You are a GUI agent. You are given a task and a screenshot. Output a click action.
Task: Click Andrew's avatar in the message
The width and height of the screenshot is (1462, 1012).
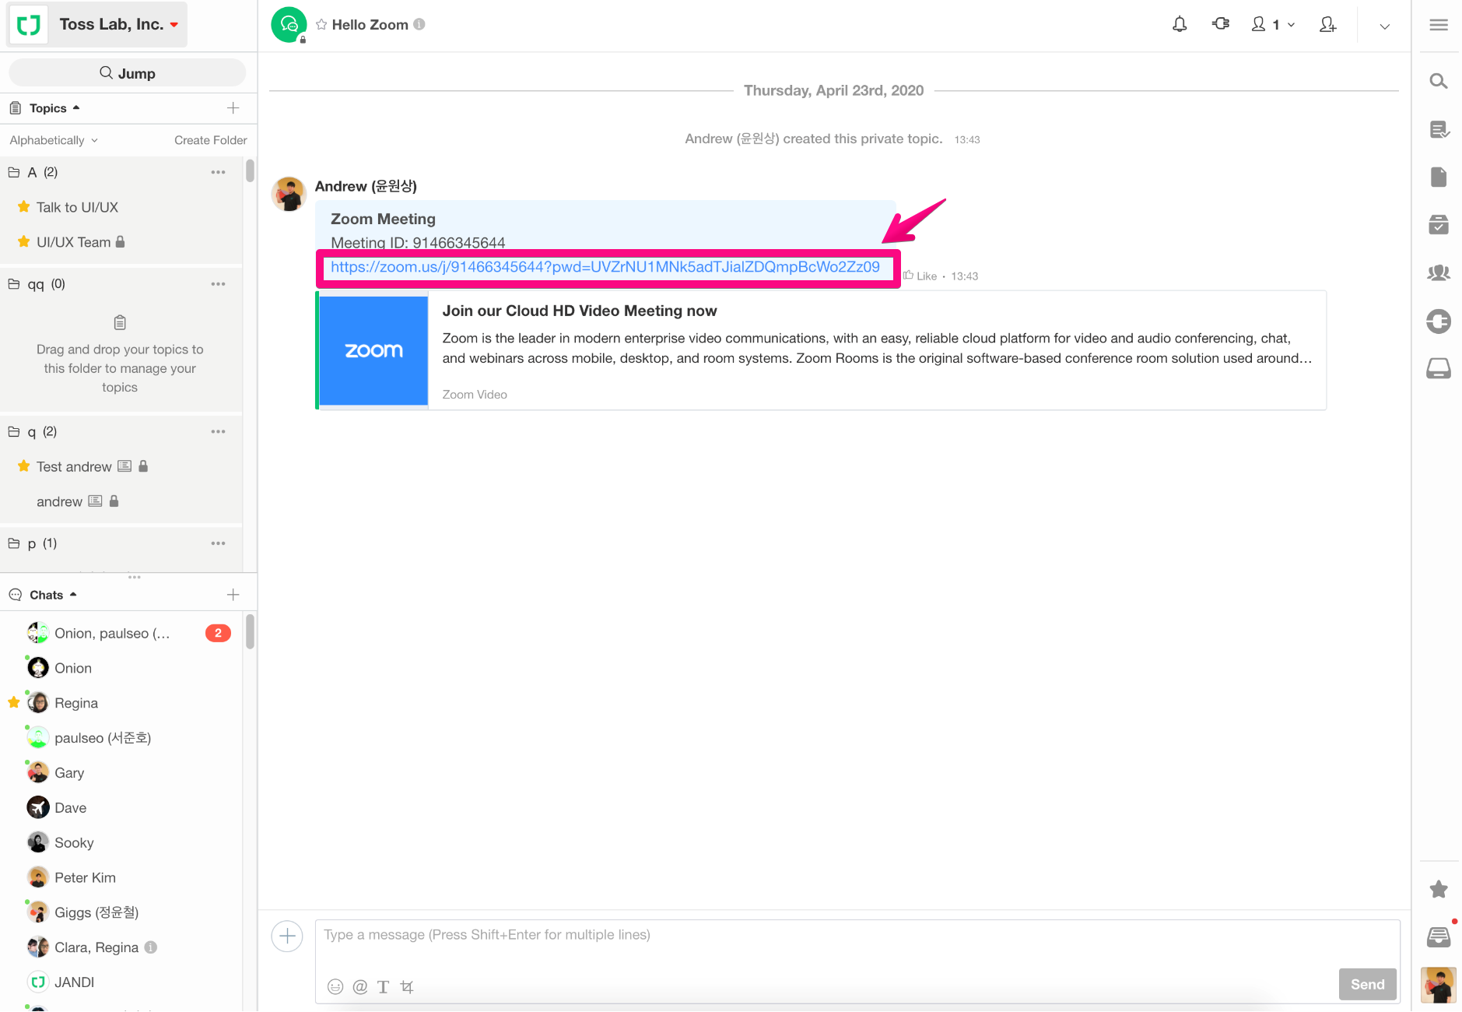(x=289, y=194)
